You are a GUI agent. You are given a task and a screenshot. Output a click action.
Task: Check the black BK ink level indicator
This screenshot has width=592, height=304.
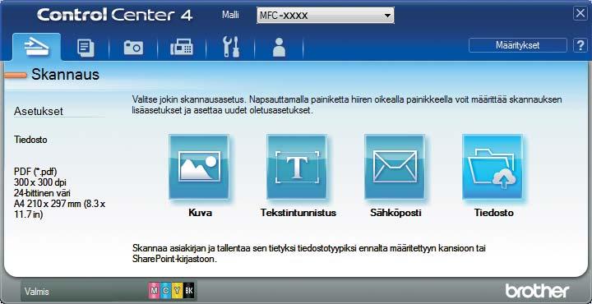coord(189,290)
